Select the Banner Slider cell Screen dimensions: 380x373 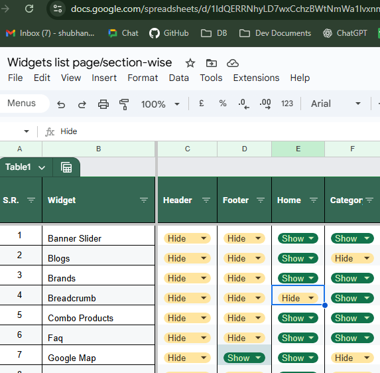point(98,236)
